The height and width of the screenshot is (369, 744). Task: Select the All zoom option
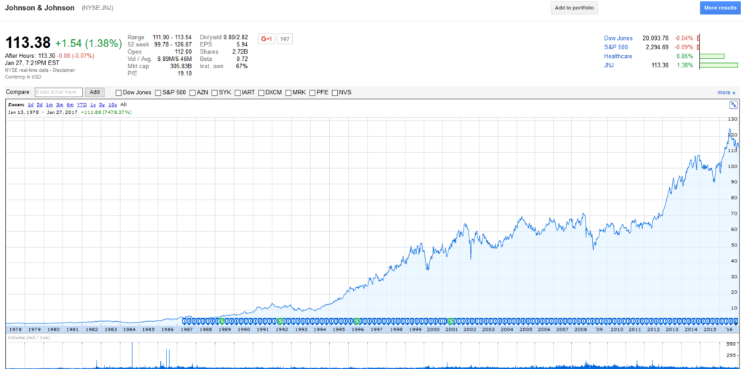point(124,104)
